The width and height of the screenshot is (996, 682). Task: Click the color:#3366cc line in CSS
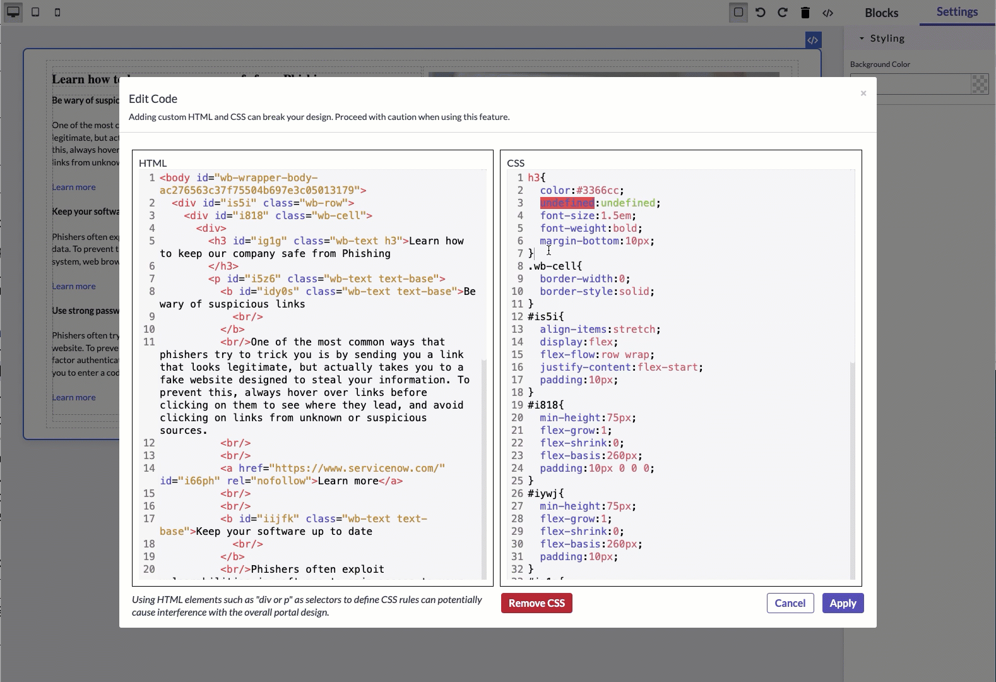pos(582,190)
